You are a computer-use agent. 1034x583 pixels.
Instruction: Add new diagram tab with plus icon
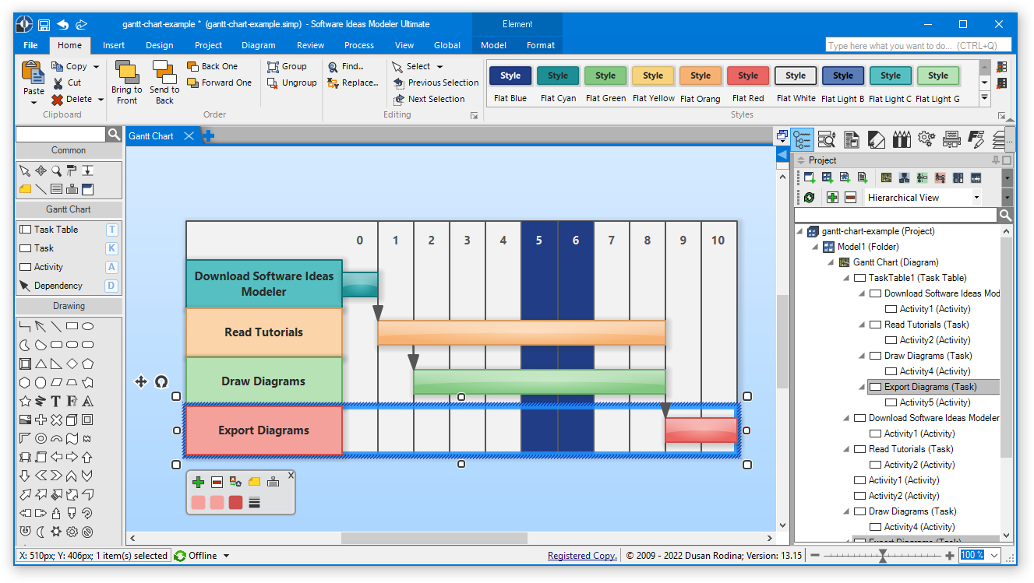pos(208,136)
